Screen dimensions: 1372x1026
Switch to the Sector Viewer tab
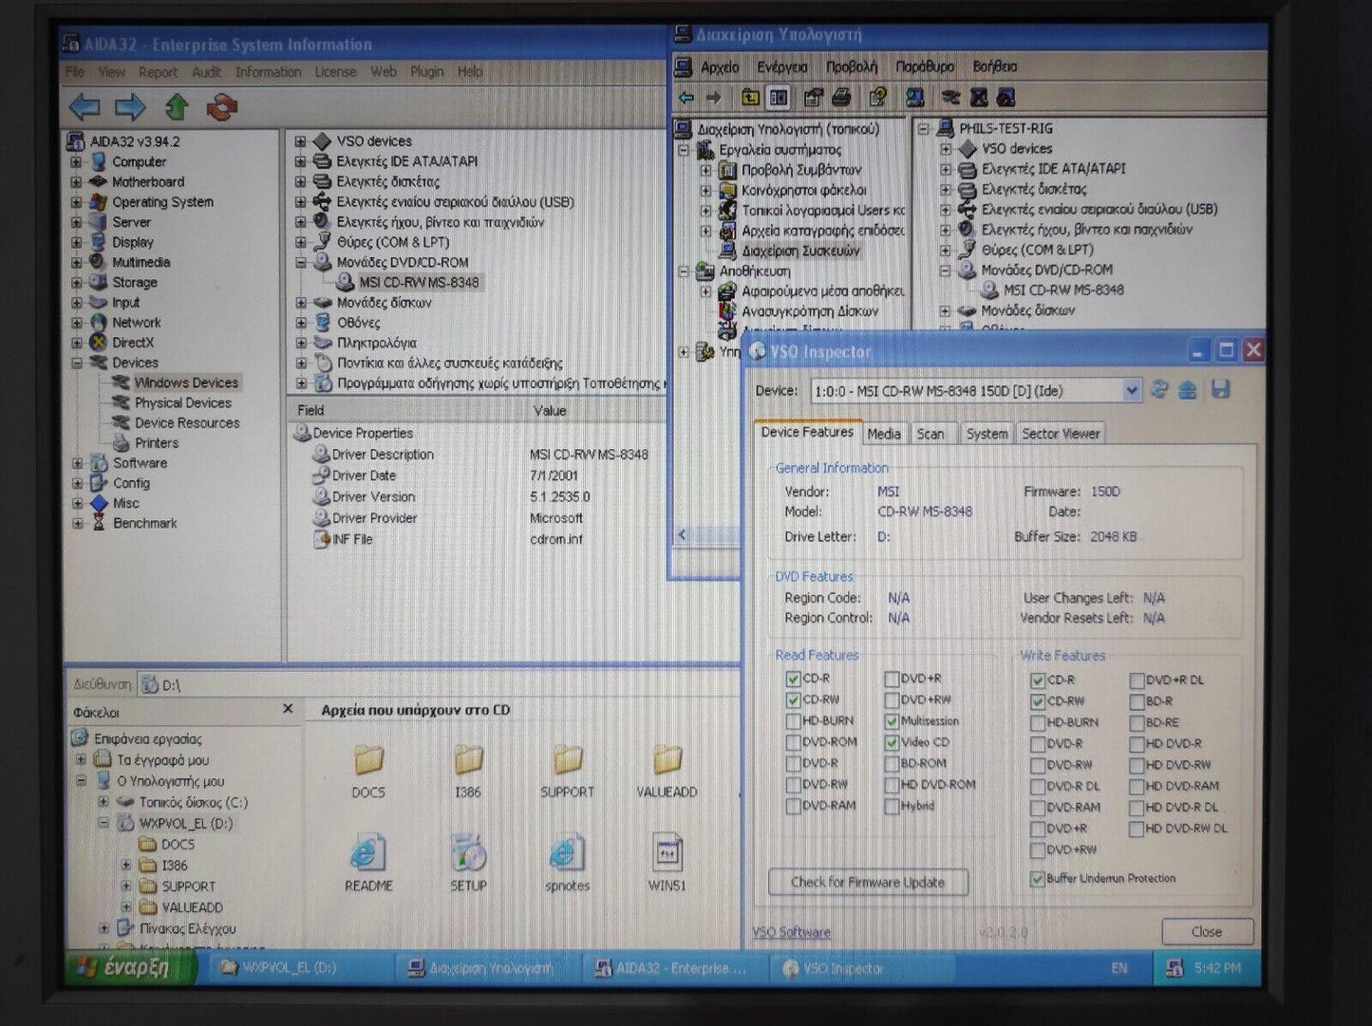[1060, 434]
